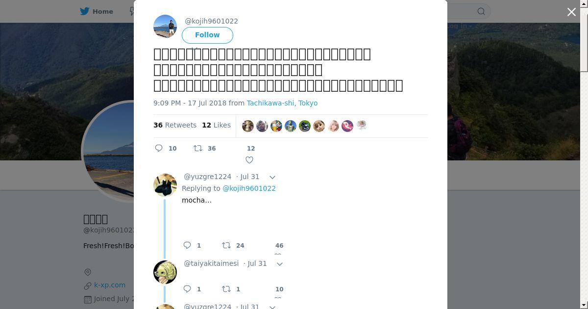
Task: Like the main tweet with heart icon
Action: point(249,160)
